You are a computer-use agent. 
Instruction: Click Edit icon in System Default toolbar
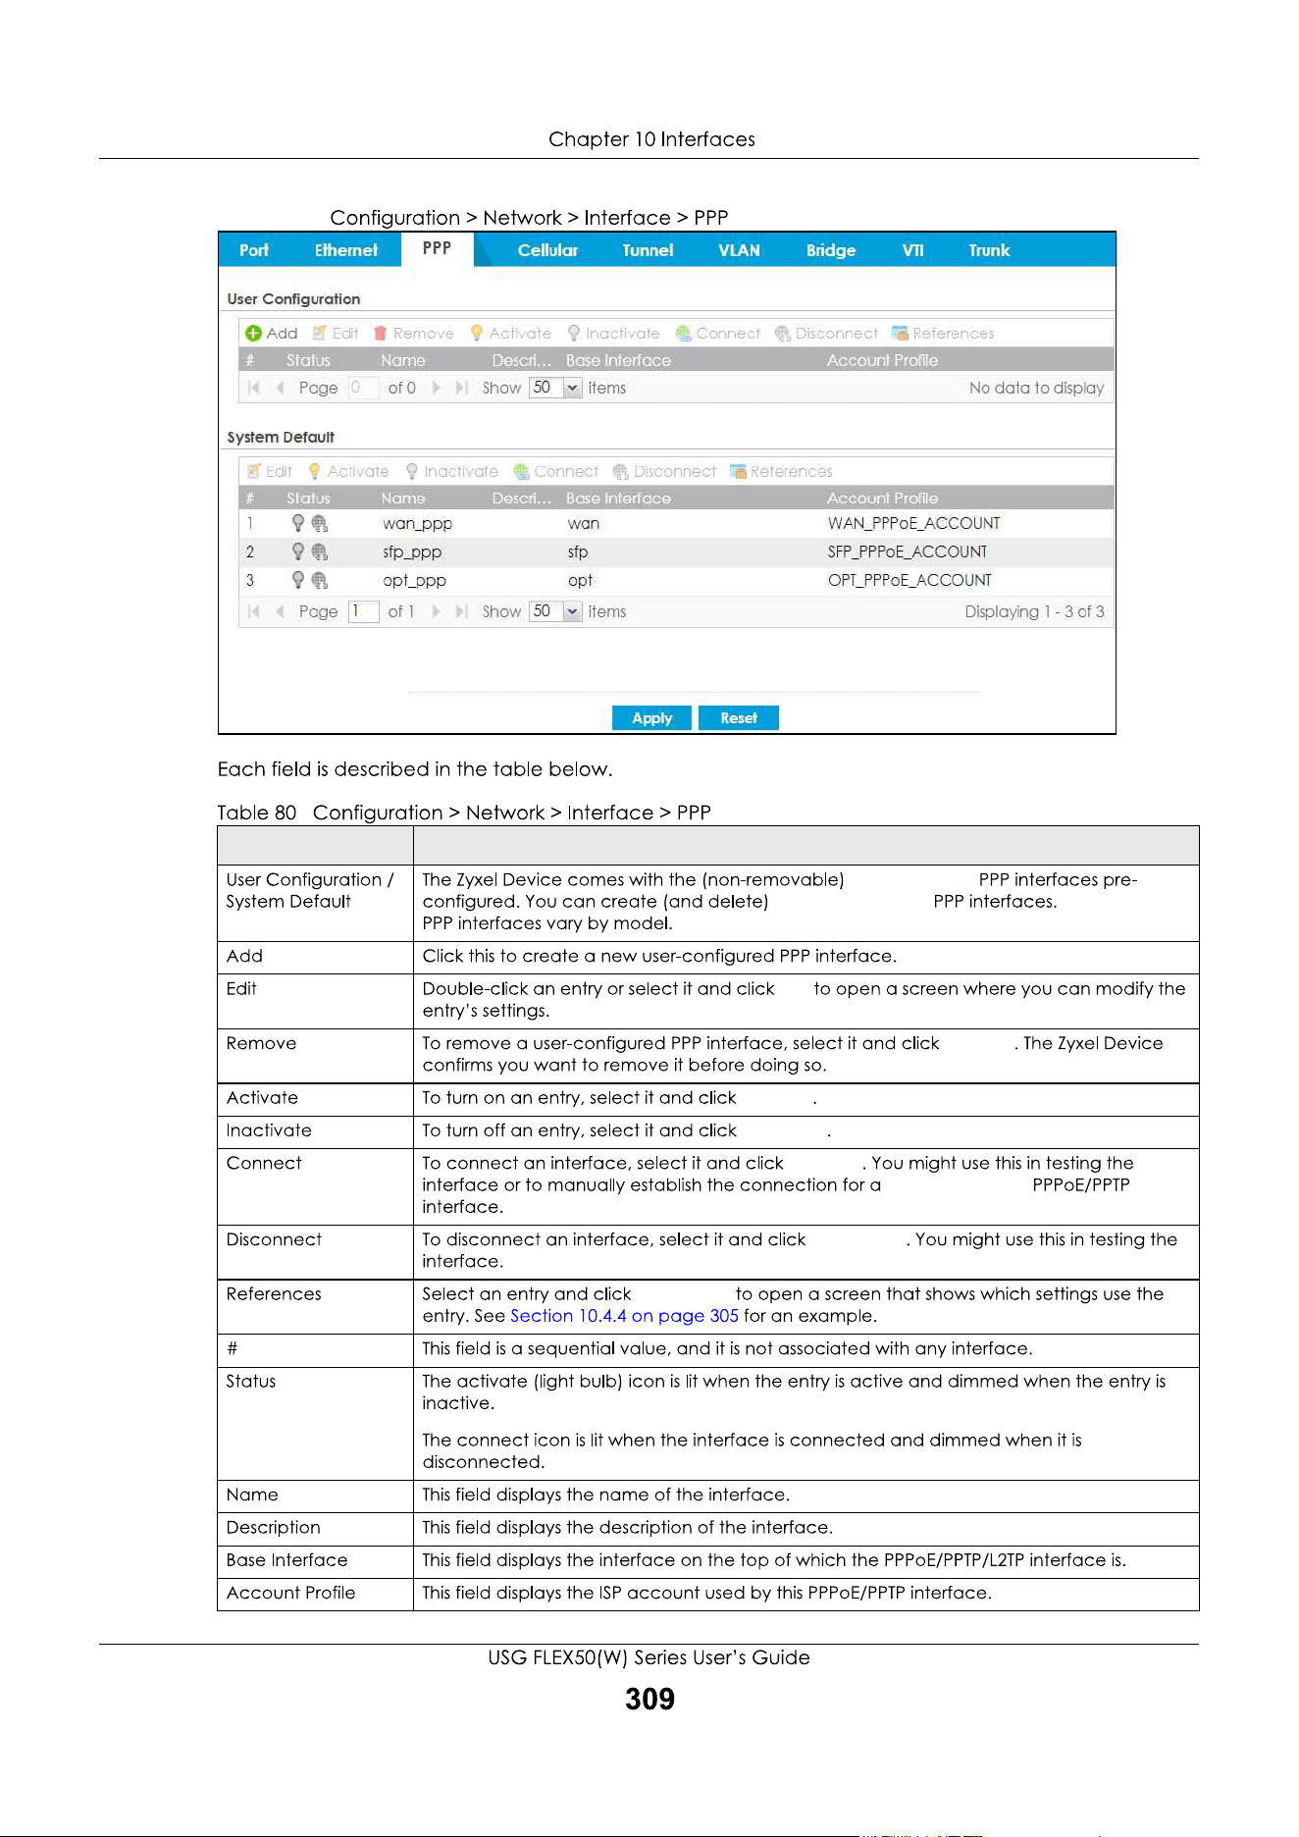click(254, 472)
